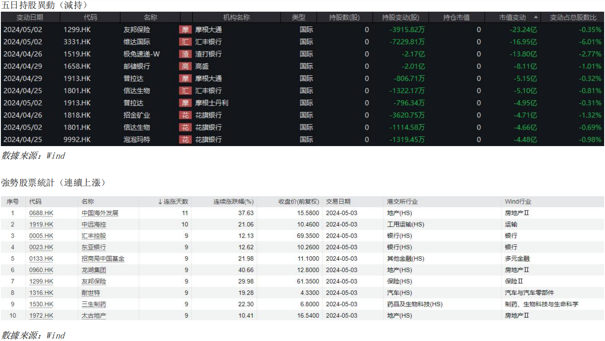Click the 40.66 gain percentage cell
Image resolution: width=605 pixels, height=341 pixels.
(x=246, y=270)
